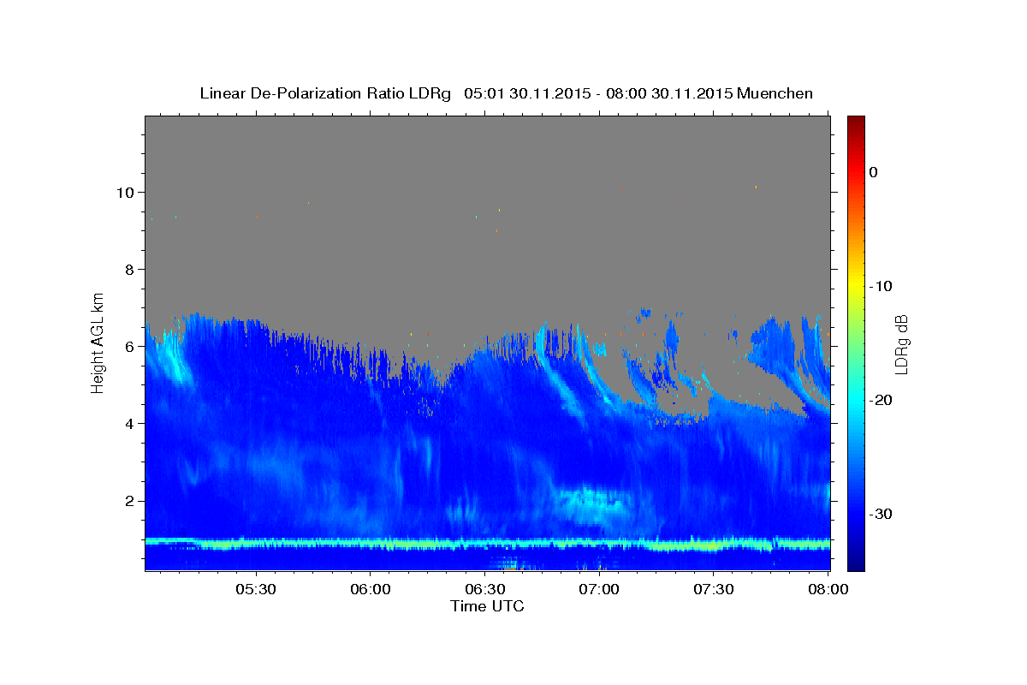The width and height of the screenshot is (1027, 685).
Task: Click the height tick label 2
Action: (x=131, y=501)
